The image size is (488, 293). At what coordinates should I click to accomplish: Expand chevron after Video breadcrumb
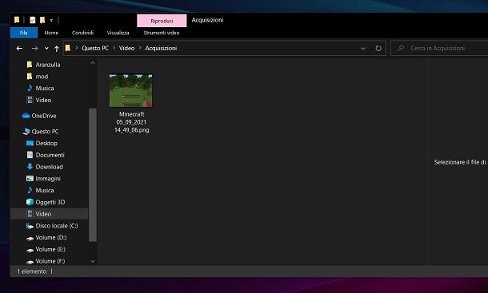140,48
